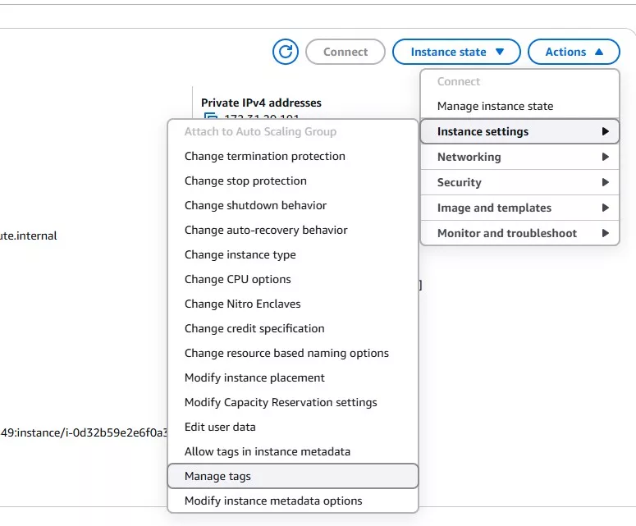Screen dimensions: 636x526
Task: Click Edit user data
Action: pos(220,427)
